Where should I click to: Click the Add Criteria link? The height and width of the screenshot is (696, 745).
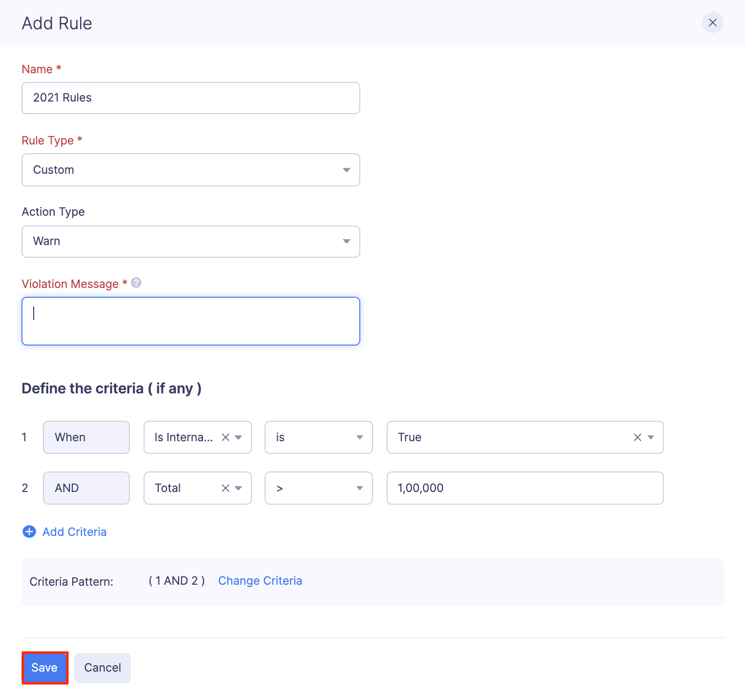click(x=74, y=532)
